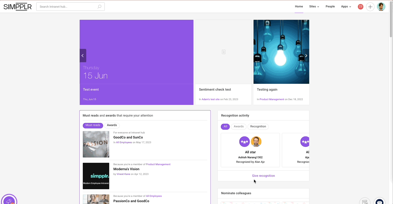Image resolution: width=393 pixels, height=204 pixels.
Task: Select the All recognition filter
Action: click(x=225, y=127)
